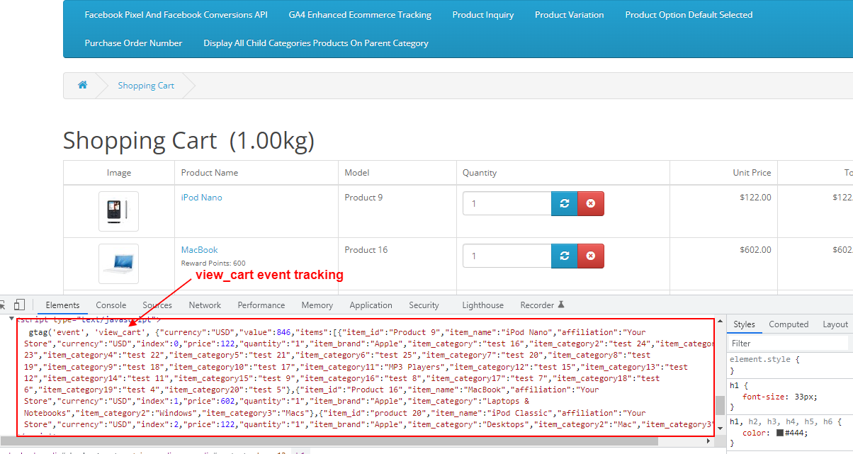Switch to the Console tab
The height and width of the screenshot is (454, 853).
pos(111,305)
